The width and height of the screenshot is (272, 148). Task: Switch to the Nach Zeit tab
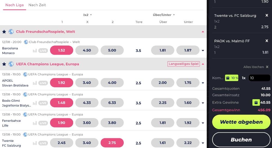(x=37, y=5)
